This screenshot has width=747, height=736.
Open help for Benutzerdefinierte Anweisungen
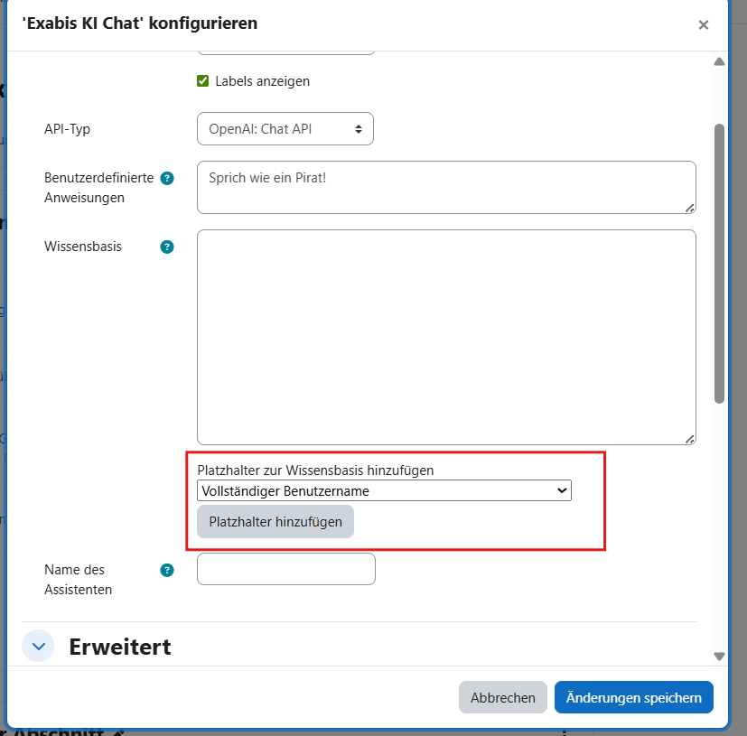point(167,179)
